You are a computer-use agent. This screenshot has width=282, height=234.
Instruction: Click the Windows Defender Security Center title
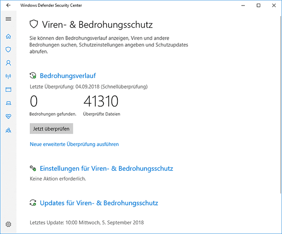click(x=51, y=6)
